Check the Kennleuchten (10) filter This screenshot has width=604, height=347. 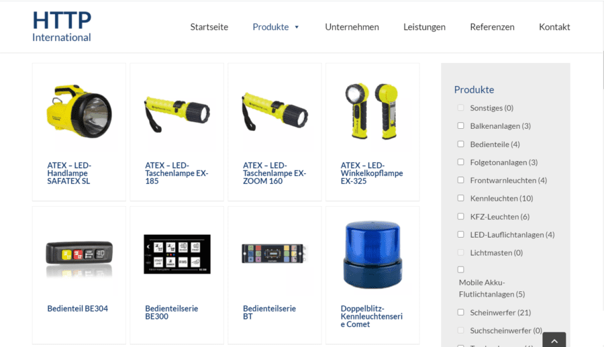click(x=460, y=198)
